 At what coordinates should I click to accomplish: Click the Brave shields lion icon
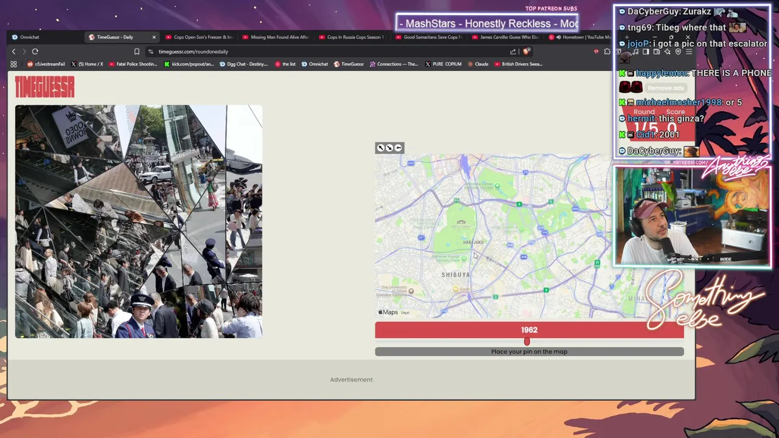tap(526, 52)
